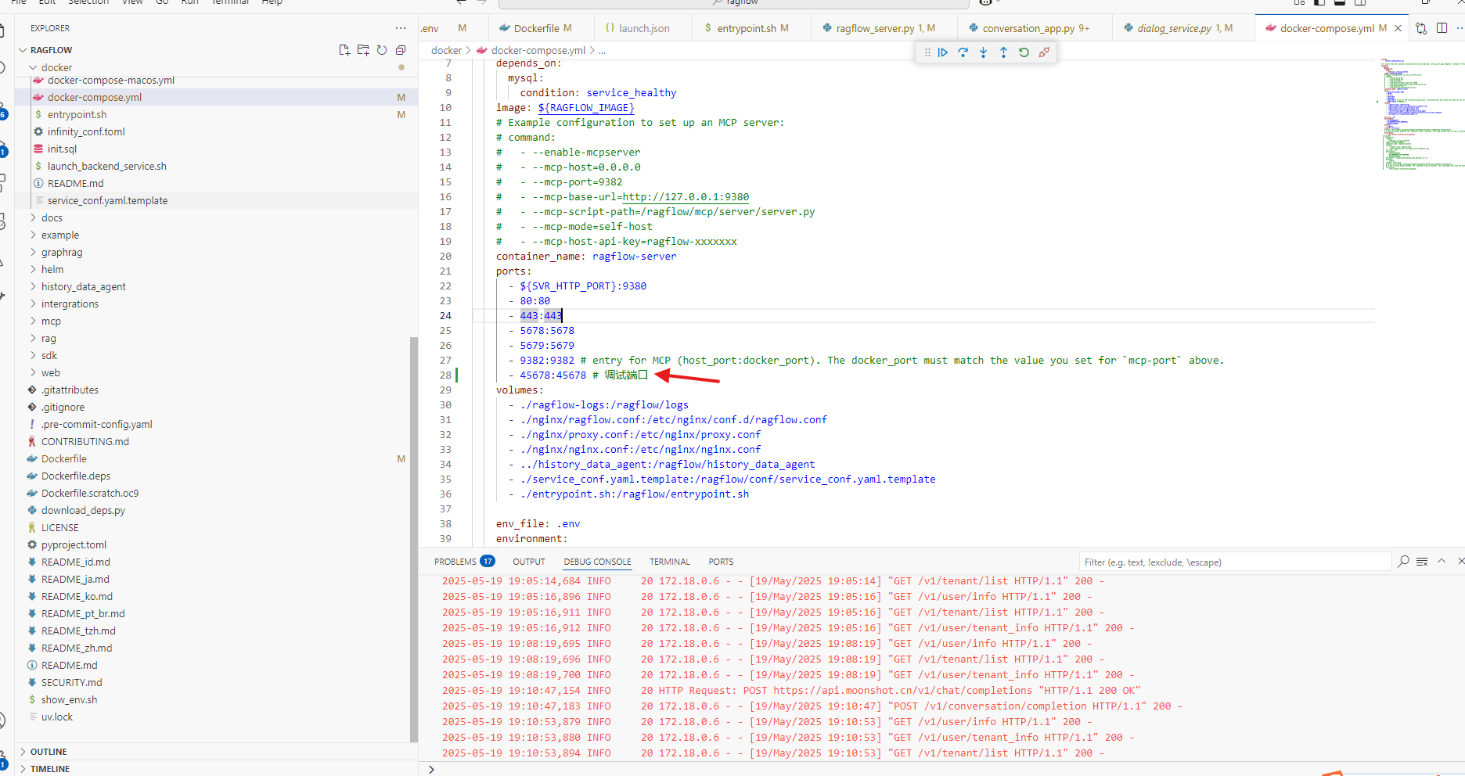Viewport: 1465px width, 776px height.
Task: Click the Step Into debug icon
Action: [984, 52]
